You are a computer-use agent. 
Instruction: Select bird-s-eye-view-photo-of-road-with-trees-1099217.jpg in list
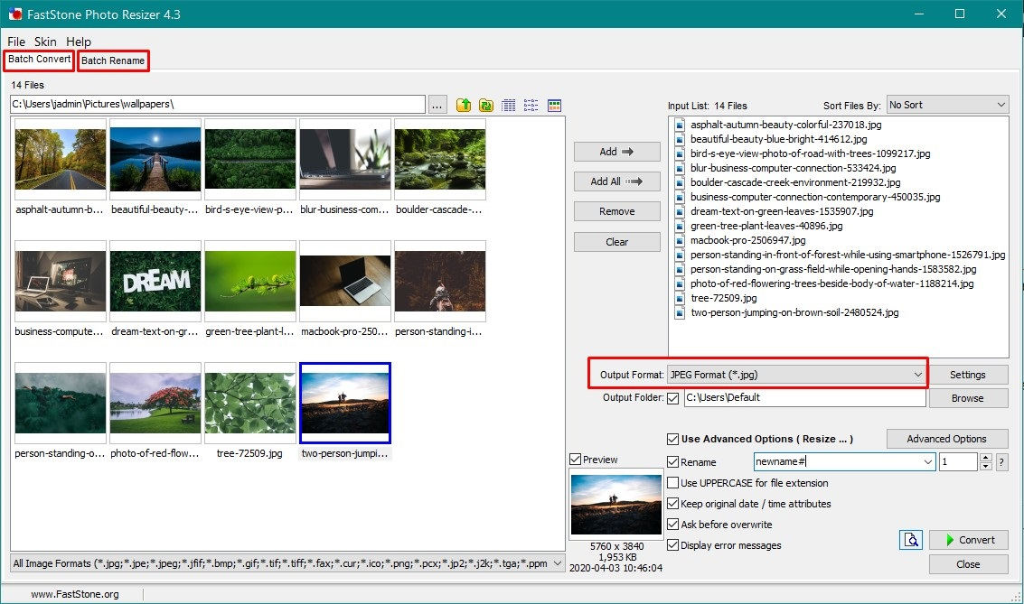point(811,153)
